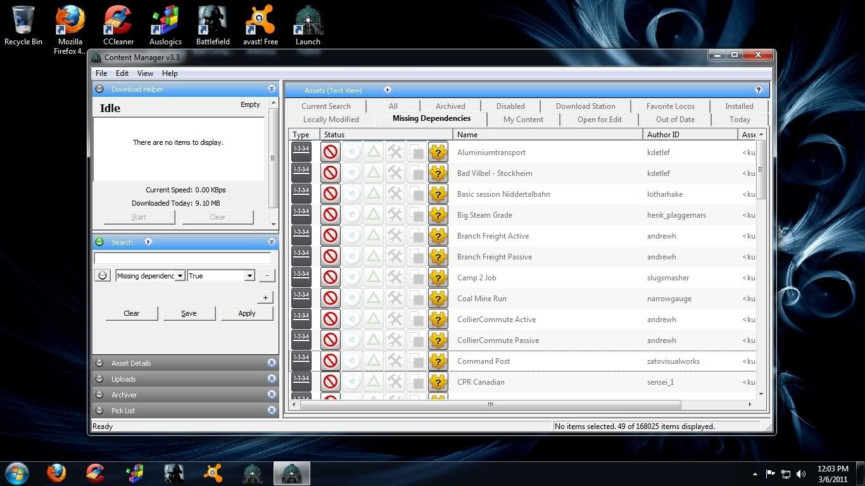Screen dimensions: 865x486
Task: Open avast! Free desktop shortcut
Action: pyautogui.click(x=261, y=26)
